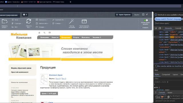Screen dimensions: 183x103
Task: Activate DevTools inspect element picker icon
Action: click(x=156, y=28)
